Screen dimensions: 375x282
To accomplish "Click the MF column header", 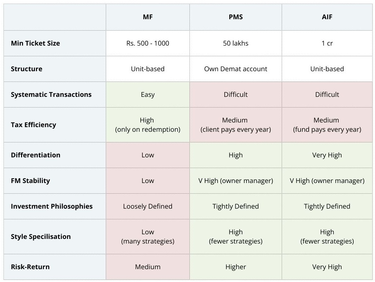I will coord(147,17).
